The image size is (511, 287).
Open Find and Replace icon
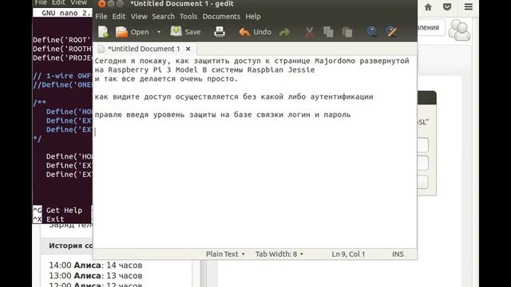[x=390, y=32]
